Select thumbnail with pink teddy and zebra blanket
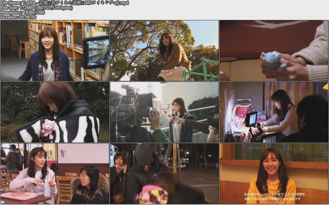The height and width of the screenshot is (205, 329). (55, 112)
